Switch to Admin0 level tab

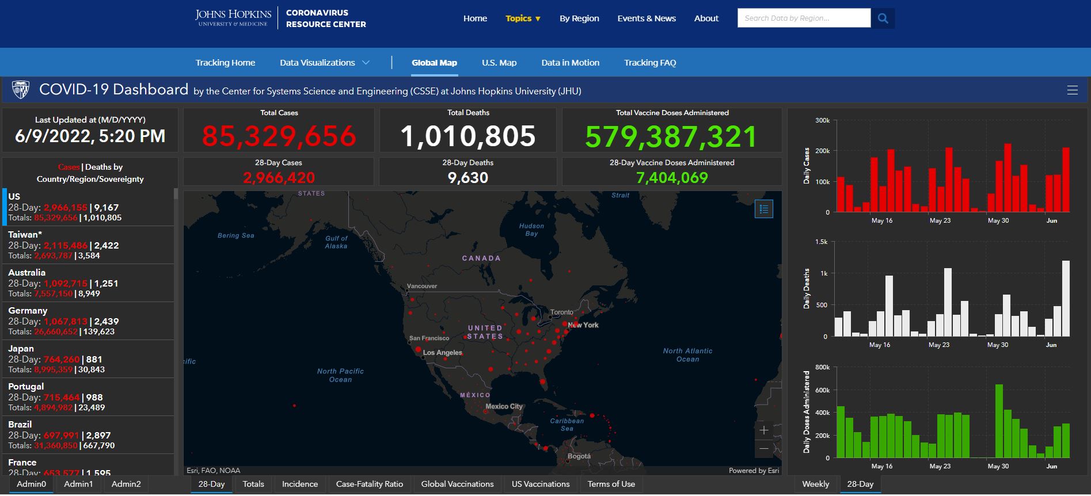pyautogui.click(x=31, y=484)
